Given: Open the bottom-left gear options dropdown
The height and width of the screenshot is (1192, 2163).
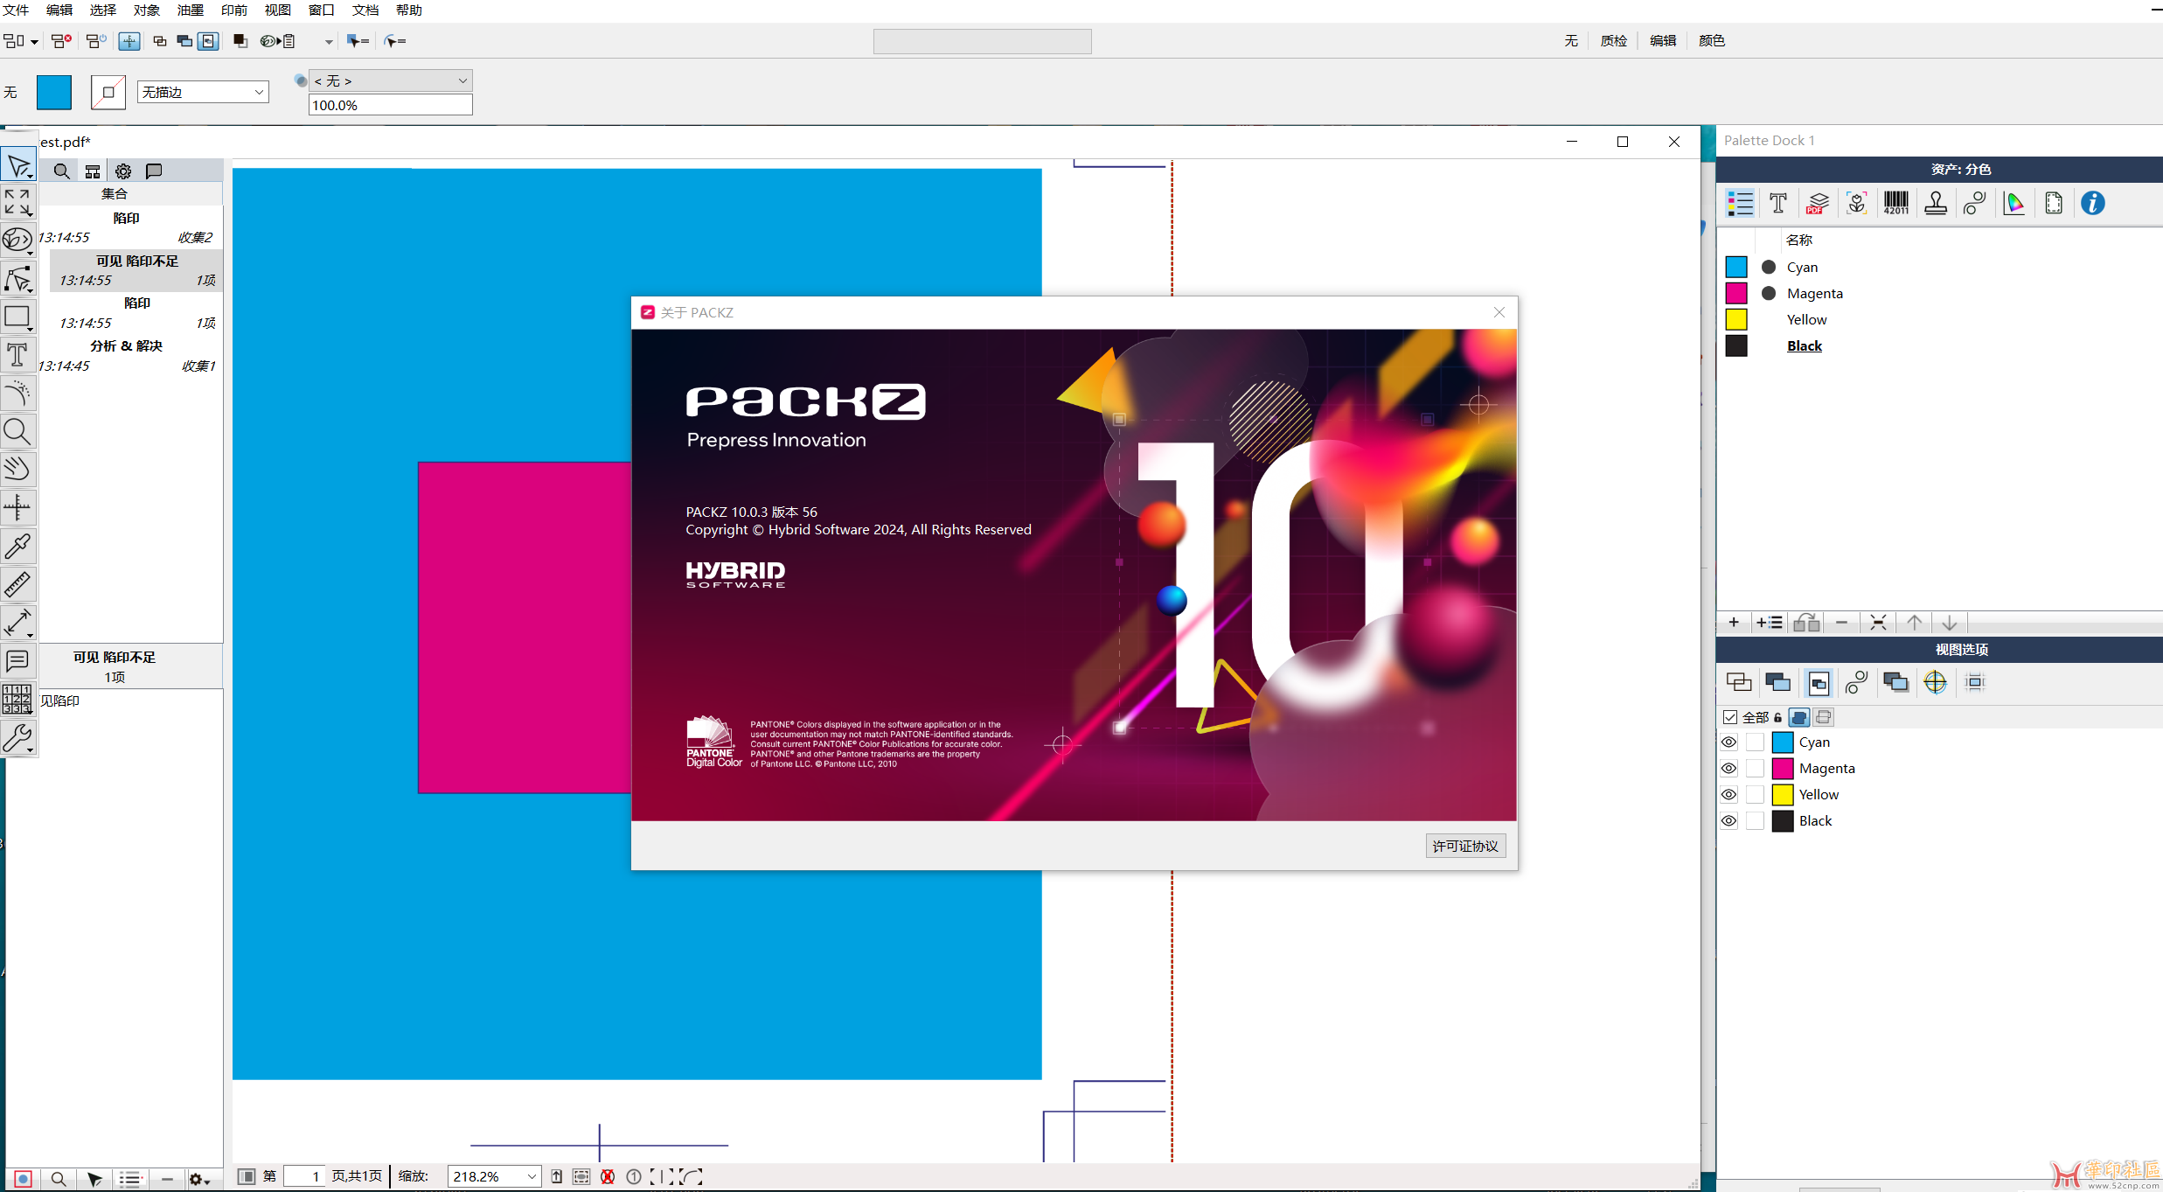Looking at the screenshot, I should point(199,1180).
